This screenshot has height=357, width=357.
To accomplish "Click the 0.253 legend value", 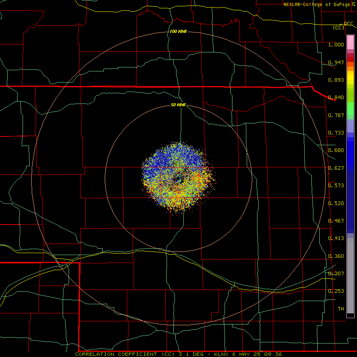I will (x=336, y=291).
